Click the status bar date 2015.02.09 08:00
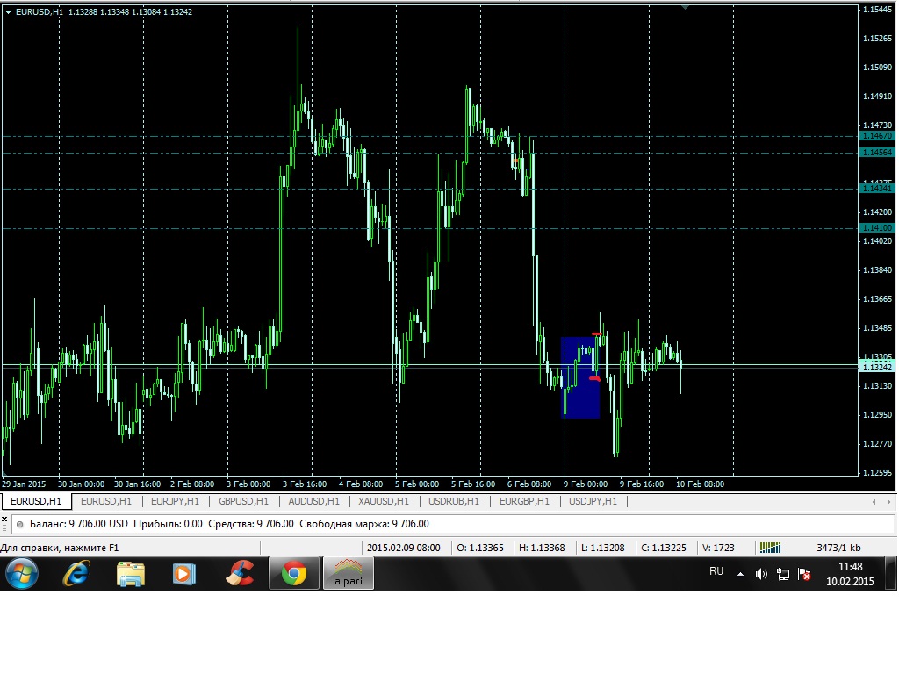Screen dimensions: 899x674 pyautogui.click(x=404, y=548)
